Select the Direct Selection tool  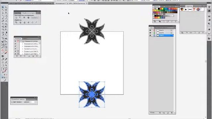[6, 7]
